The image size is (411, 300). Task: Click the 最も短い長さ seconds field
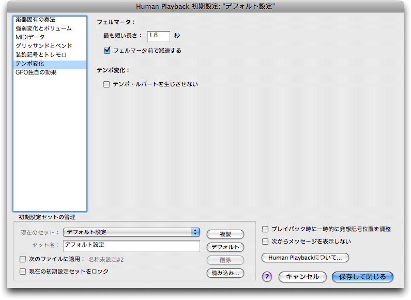click(x=159, y=36)
